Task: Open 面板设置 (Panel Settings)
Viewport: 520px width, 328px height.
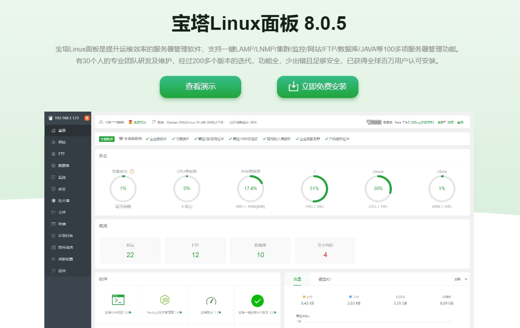Action: coord(63,259)
